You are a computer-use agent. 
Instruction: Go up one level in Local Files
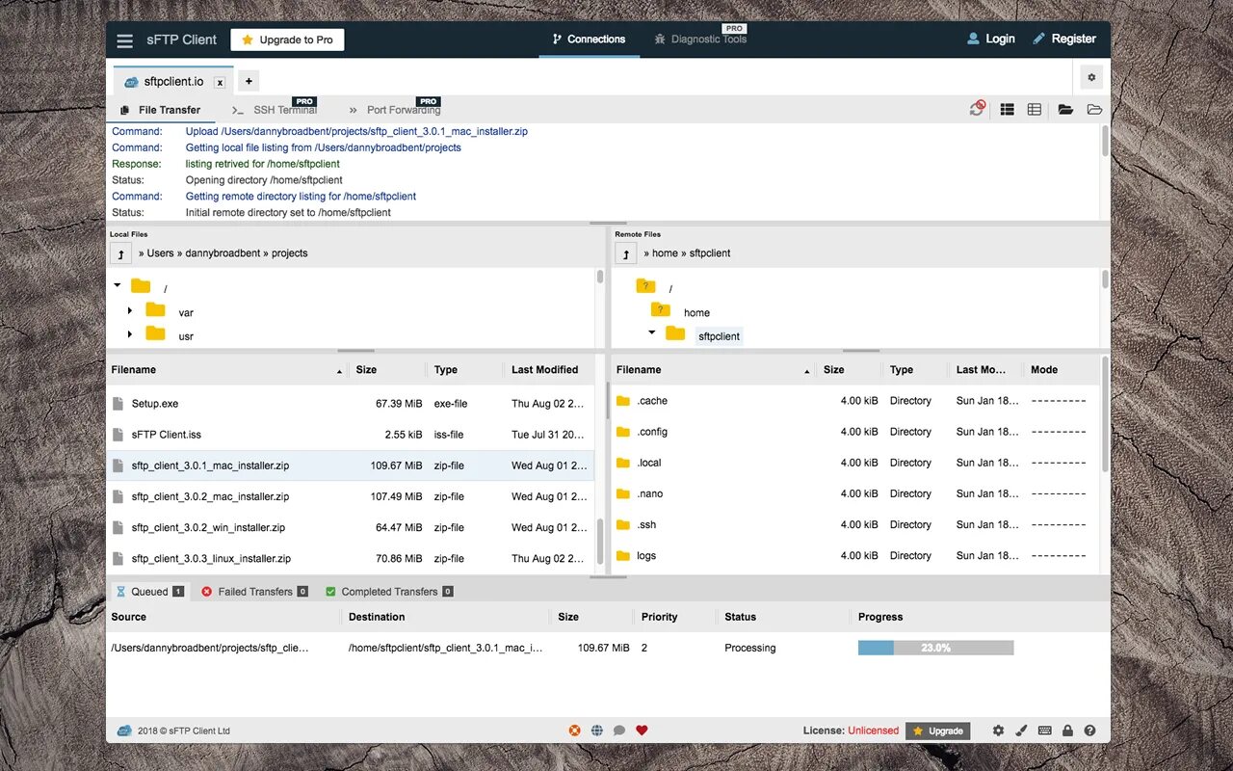click(x=120, y=253)
